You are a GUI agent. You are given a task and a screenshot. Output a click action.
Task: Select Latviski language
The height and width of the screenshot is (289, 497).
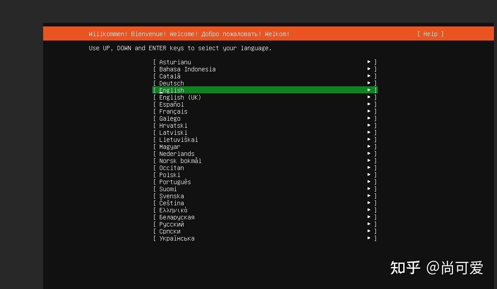point(265,132)
